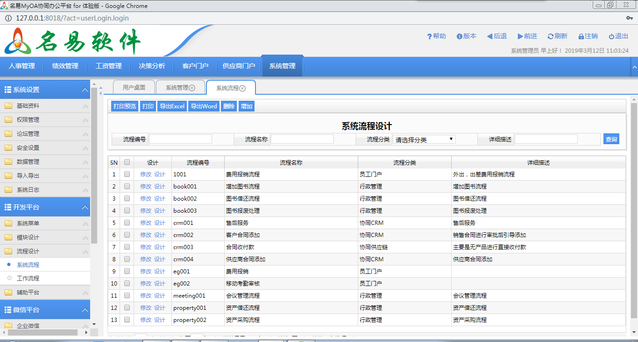This screenshot has height=342, width=638.
Task: Click the Help (帮助) question mark icon
Action: point(429,36)
